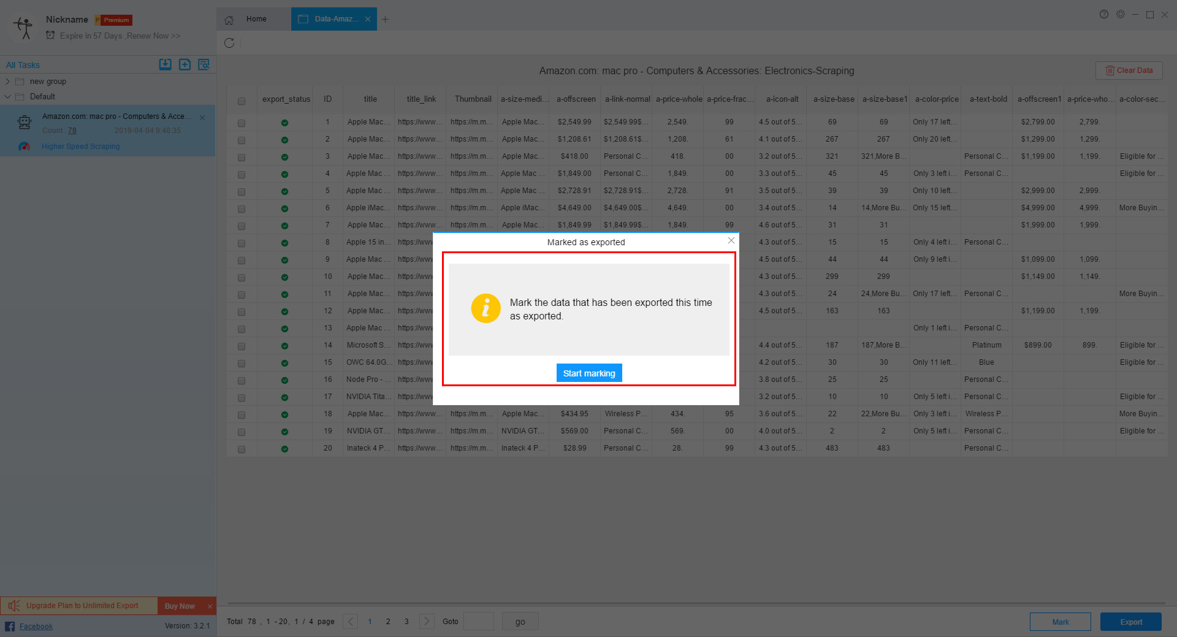Select the Amazon.com mac pro task

click(108, 131)
